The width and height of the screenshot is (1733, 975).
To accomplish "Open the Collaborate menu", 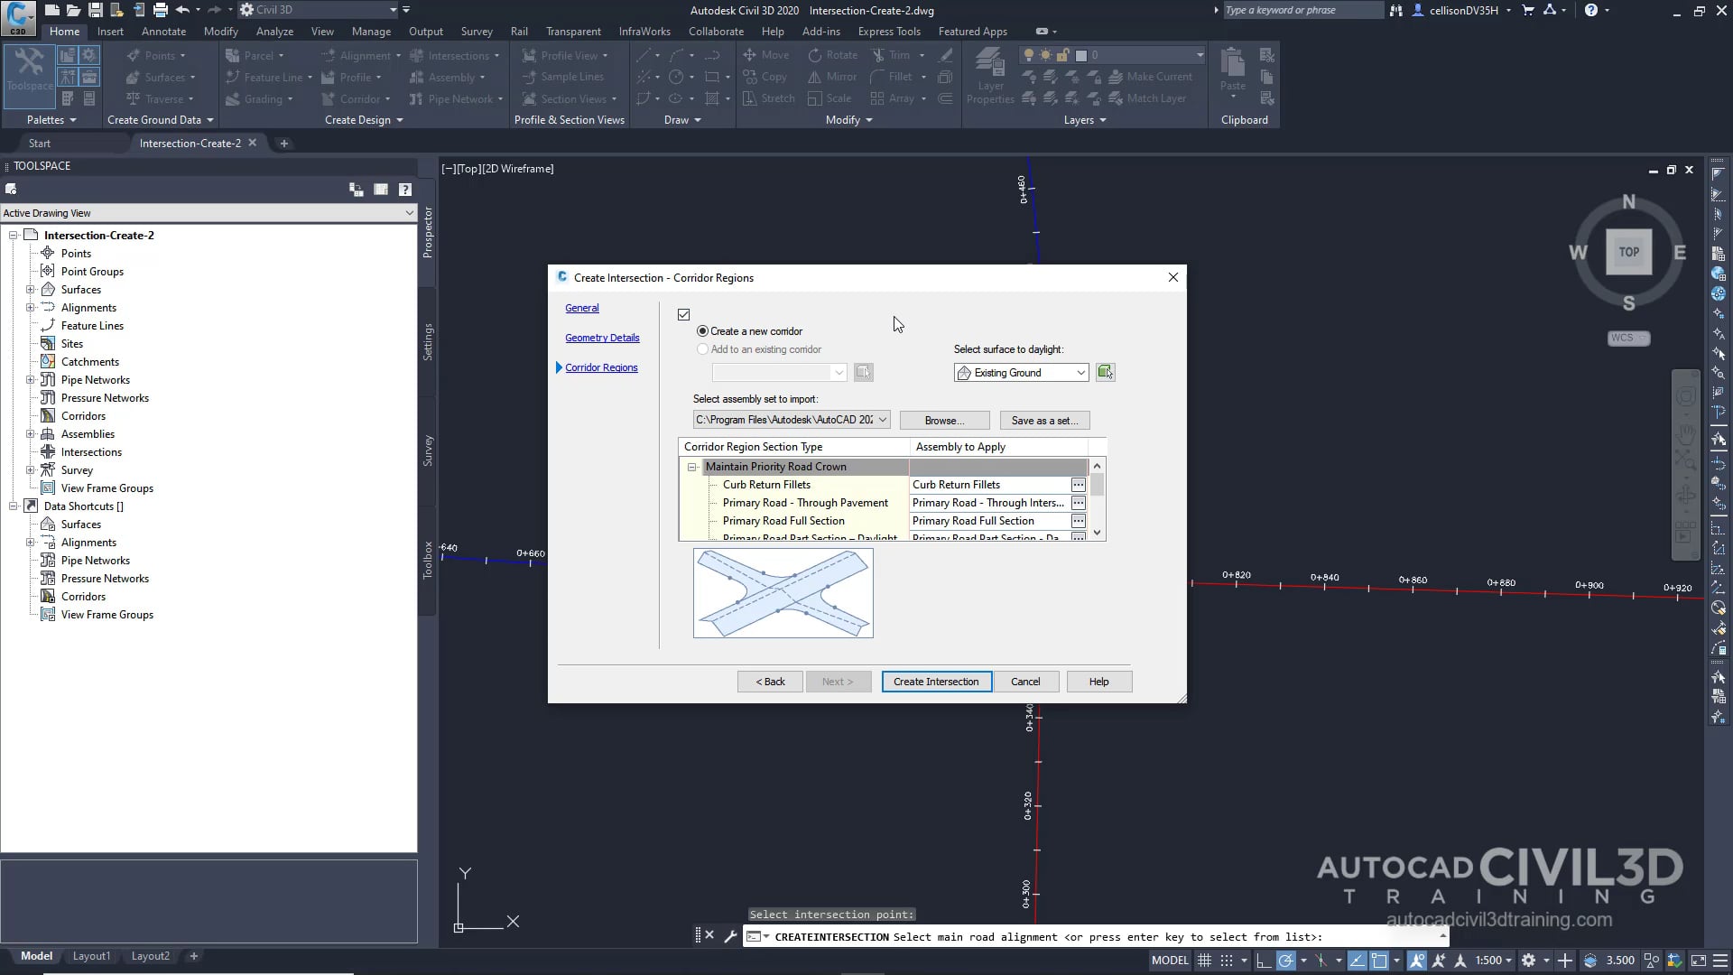I will pos(716,31).
